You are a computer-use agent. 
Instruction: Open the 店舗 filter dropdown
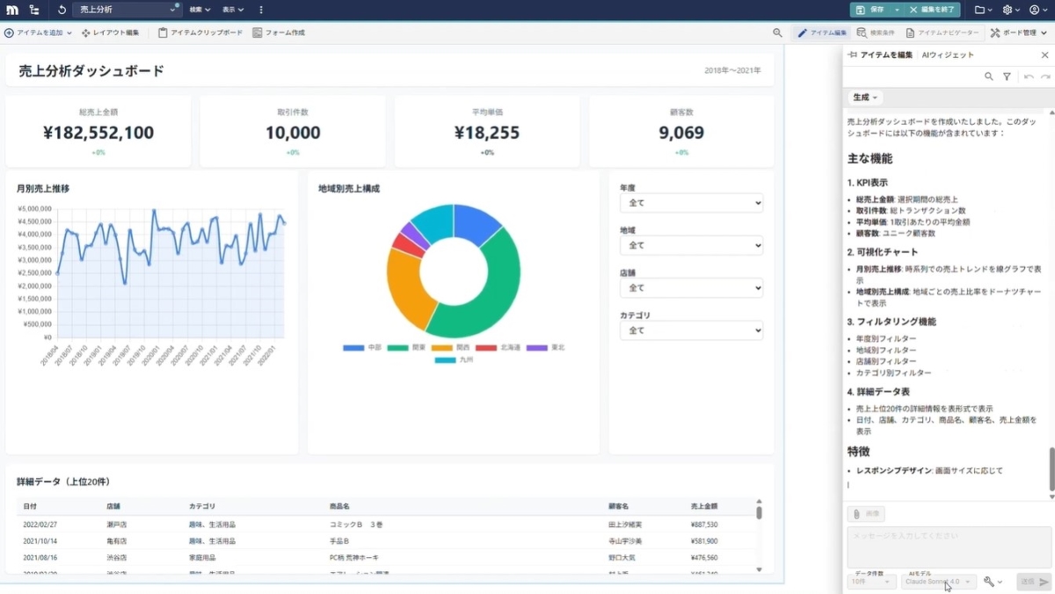[x=691, y=288]
